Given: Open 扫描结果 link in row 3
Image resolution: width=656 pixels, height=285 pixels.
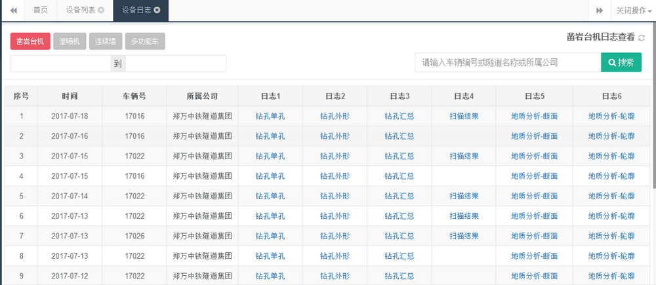Looking at the screenshot, I should click(464, 157).
